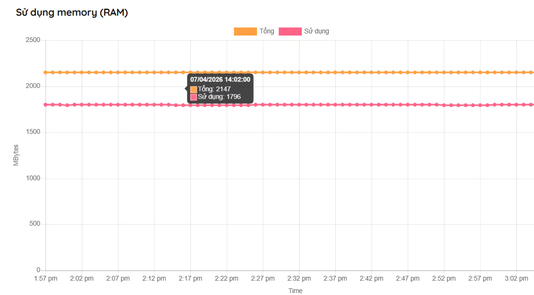Click the 1:57 pm x-axis label
Screen dimensions: 534x295
46,279
